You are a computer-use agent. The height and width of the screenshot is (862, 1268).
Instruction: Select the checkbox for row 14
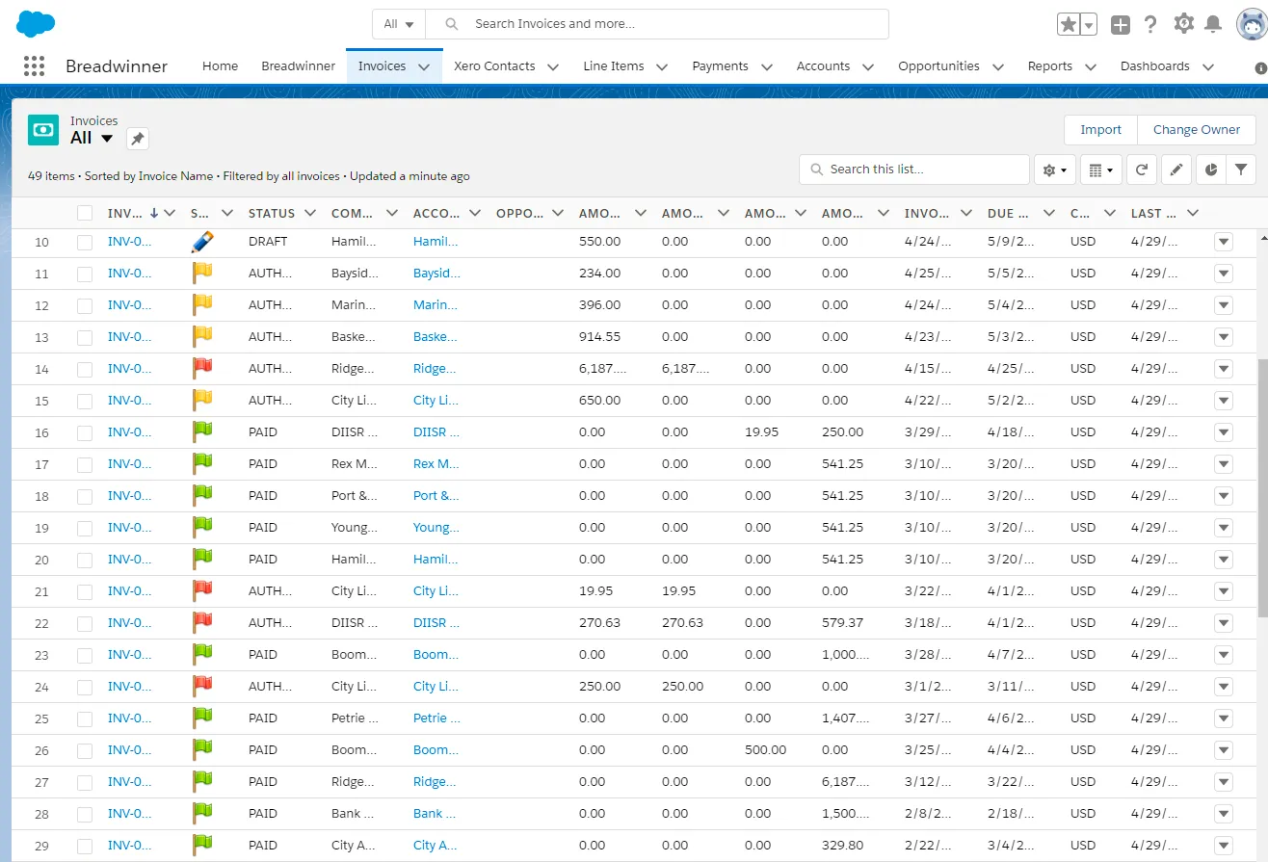point(85,370)
